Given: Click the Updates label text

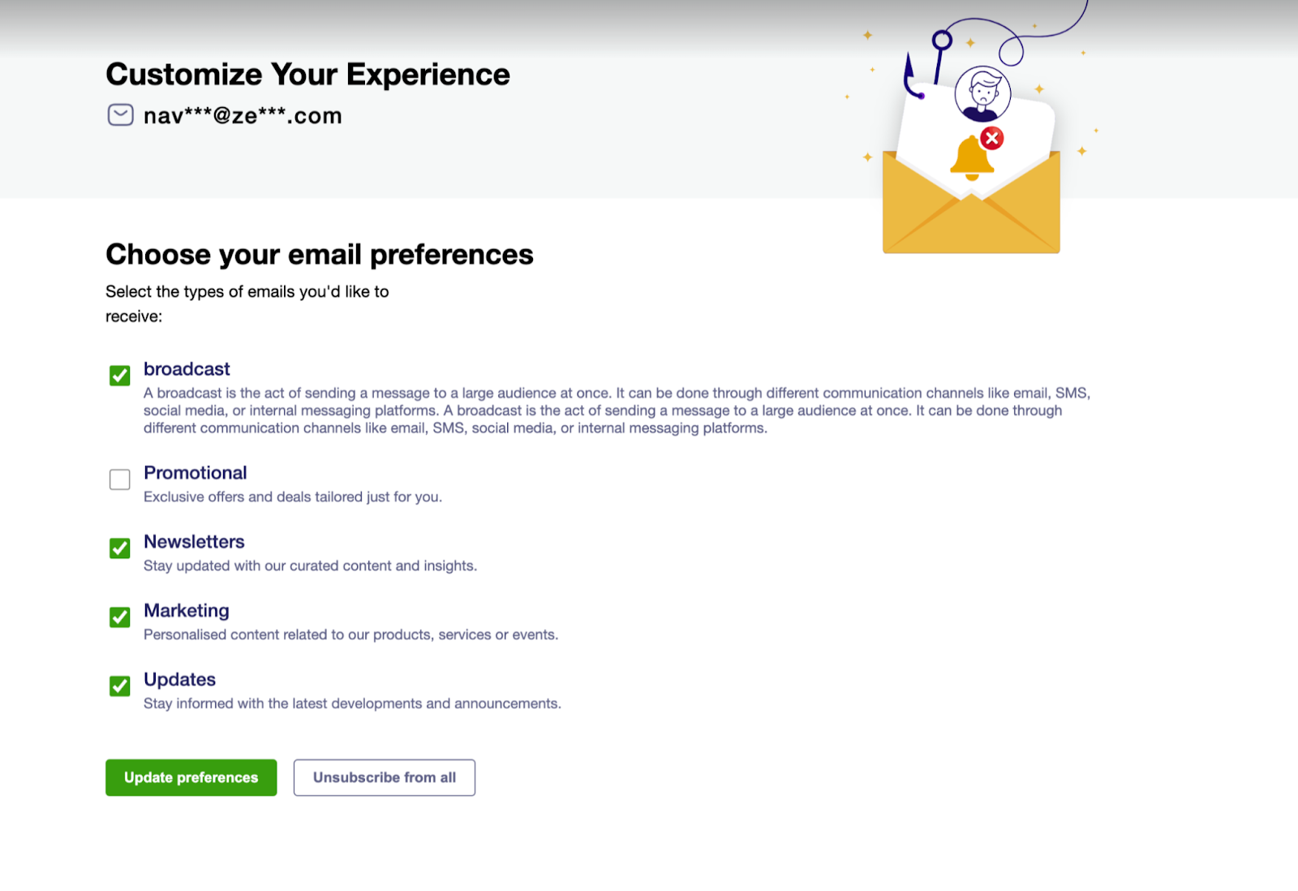Looking at the screenshot, I should (x=179, y=680).
